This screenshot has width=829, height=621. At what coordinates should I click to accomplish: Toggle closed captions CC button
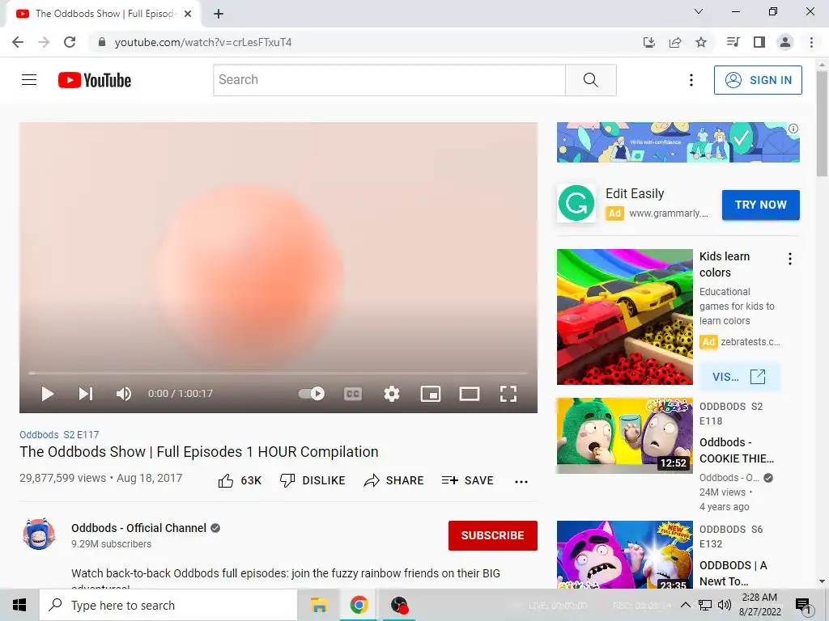tap(353, 394)
